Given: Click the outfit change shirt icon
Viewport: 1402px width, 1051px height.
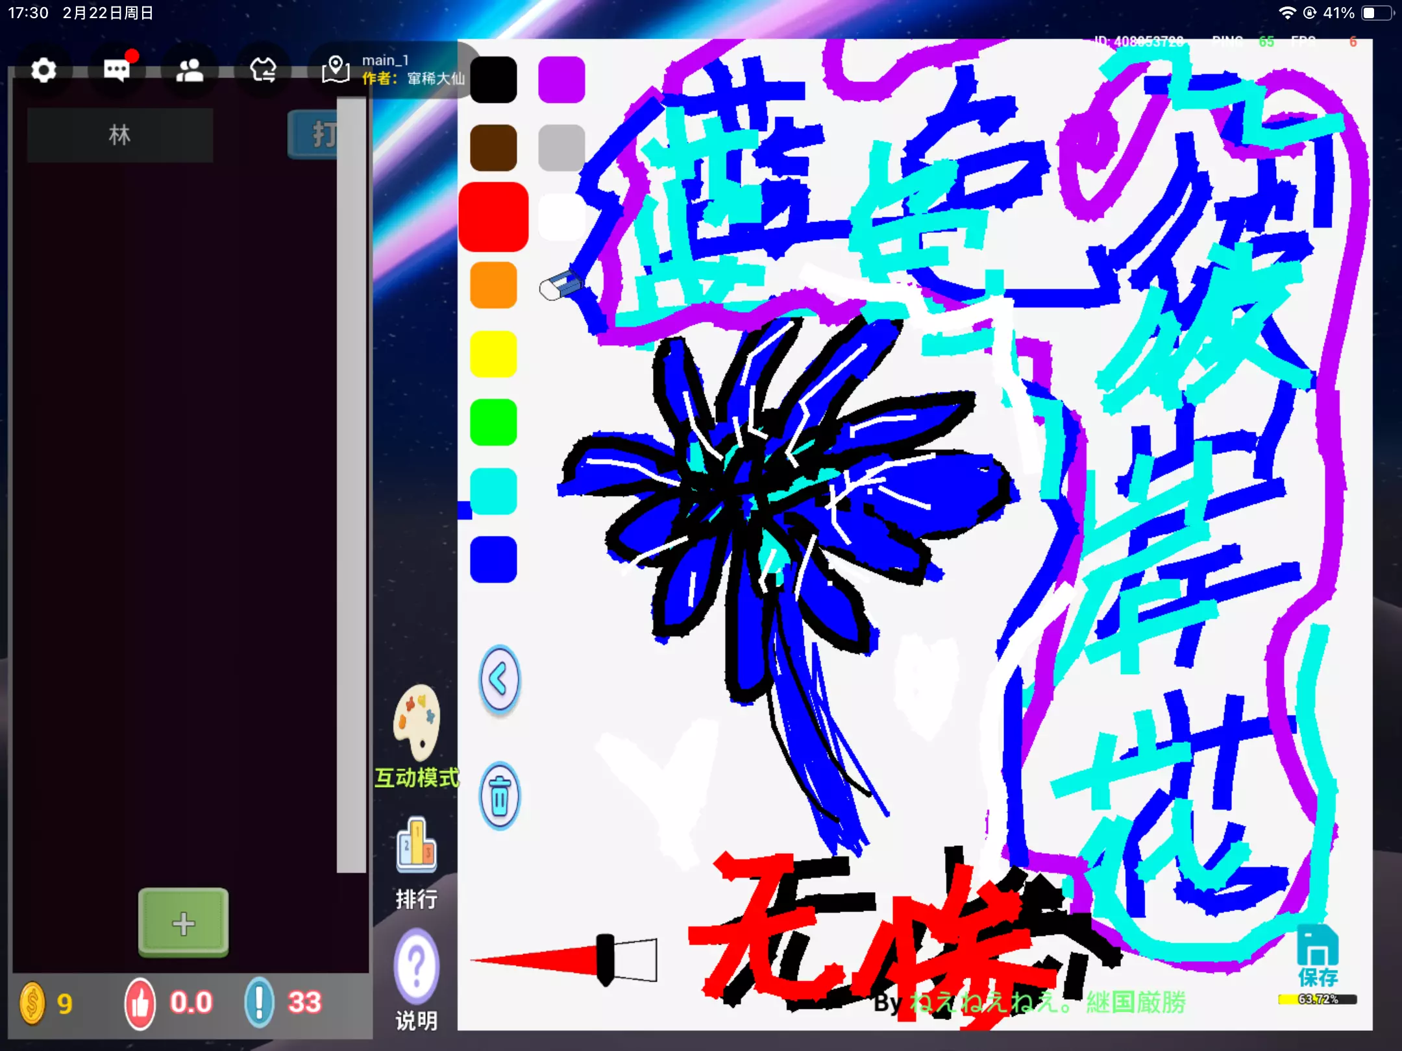Looking at the screenshot, I should (263, 70).
